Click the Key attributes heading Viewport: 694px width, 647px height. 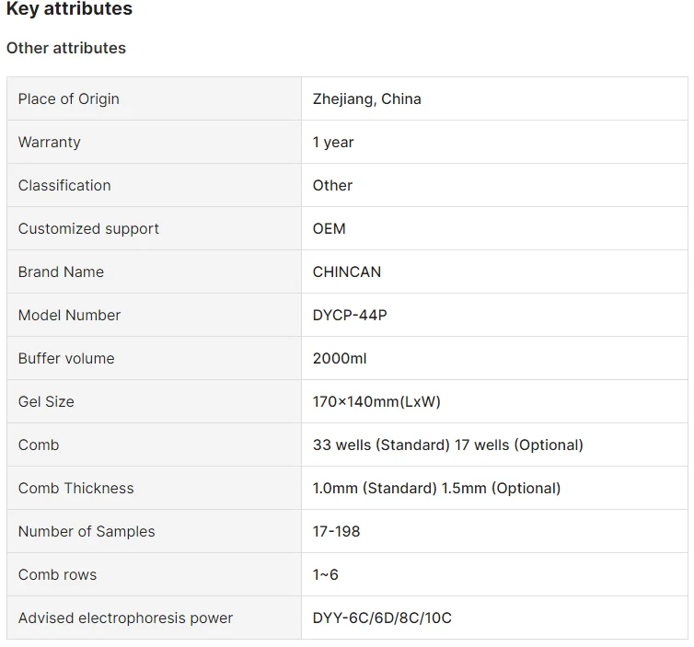click(x=69, y=9)
